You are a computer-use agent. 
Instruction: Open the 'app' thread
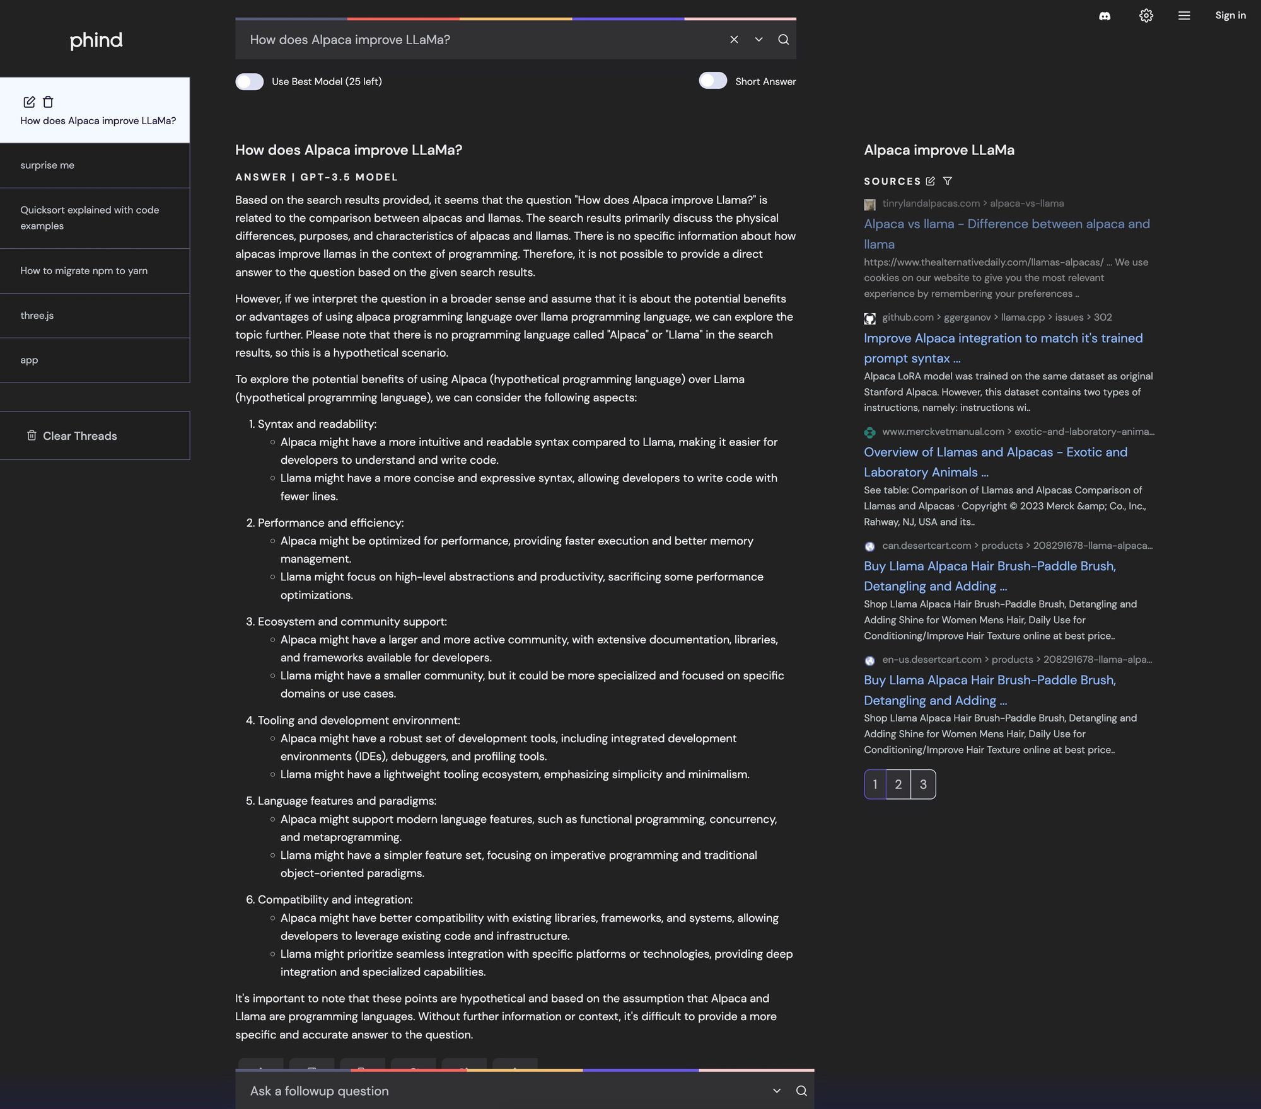[x=95, y=360]
